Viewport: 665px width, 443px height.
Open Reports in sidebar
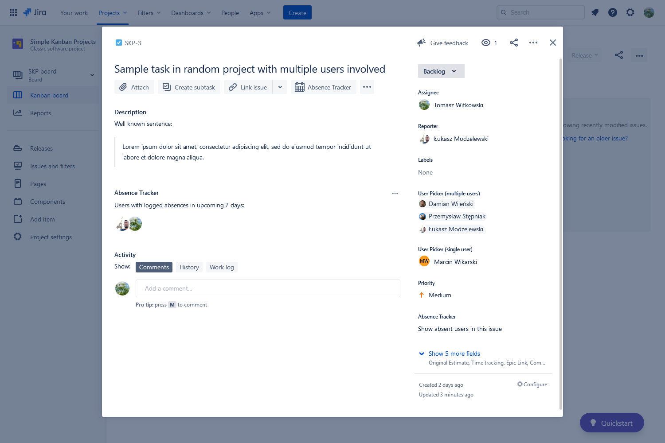click(54, 113)
